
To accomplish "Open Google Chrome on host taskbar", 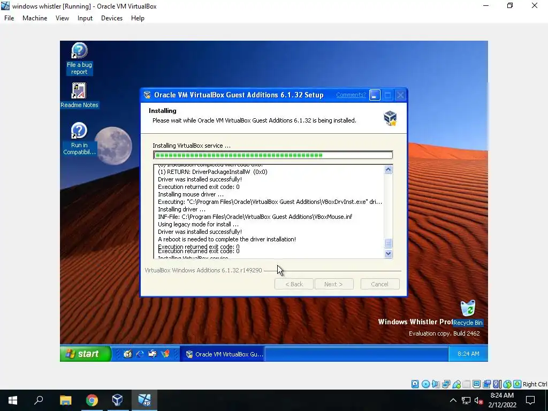I will coord(92,400).
